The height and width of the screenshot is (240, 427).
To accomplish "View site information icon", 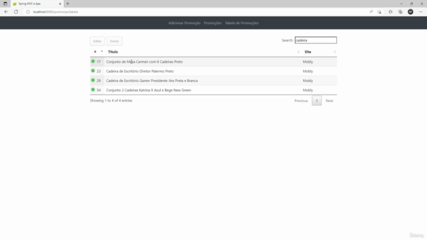I will [28, 12].
